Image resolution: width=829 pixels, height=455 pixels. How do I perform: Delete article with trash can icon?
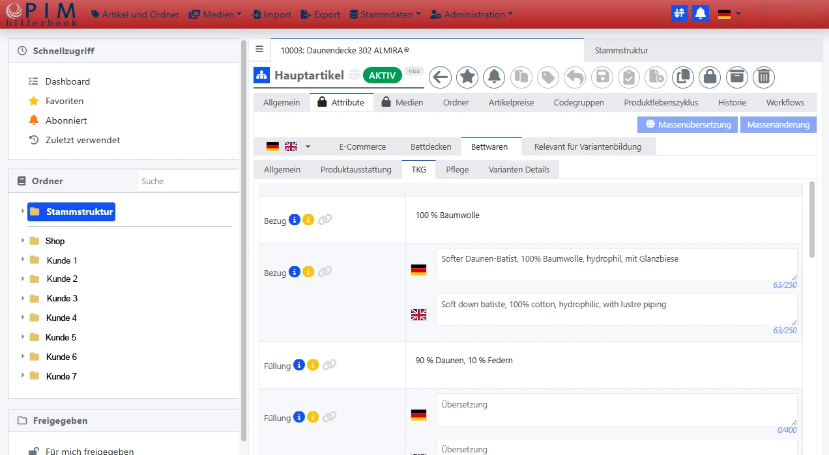click(764, 77)
